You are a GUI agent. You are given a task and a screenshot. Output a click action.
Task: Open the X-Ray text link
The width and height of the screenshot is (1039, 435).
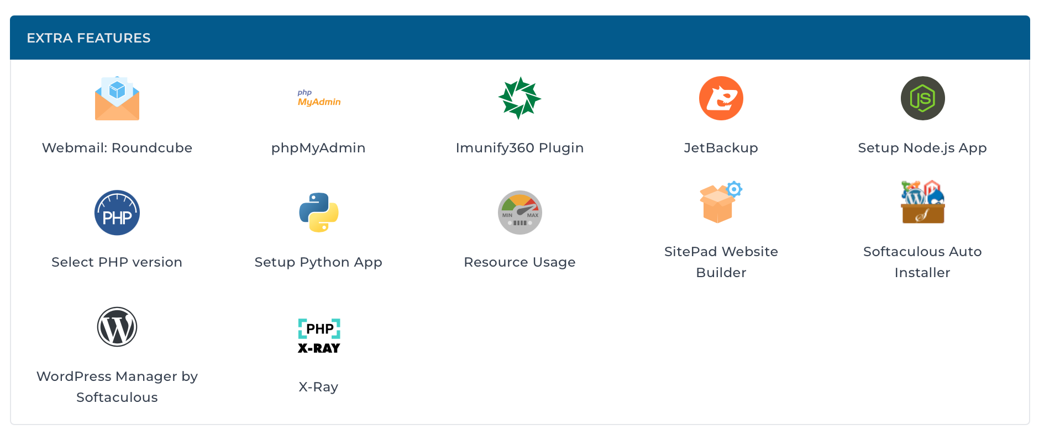click(x=318, y=387)
